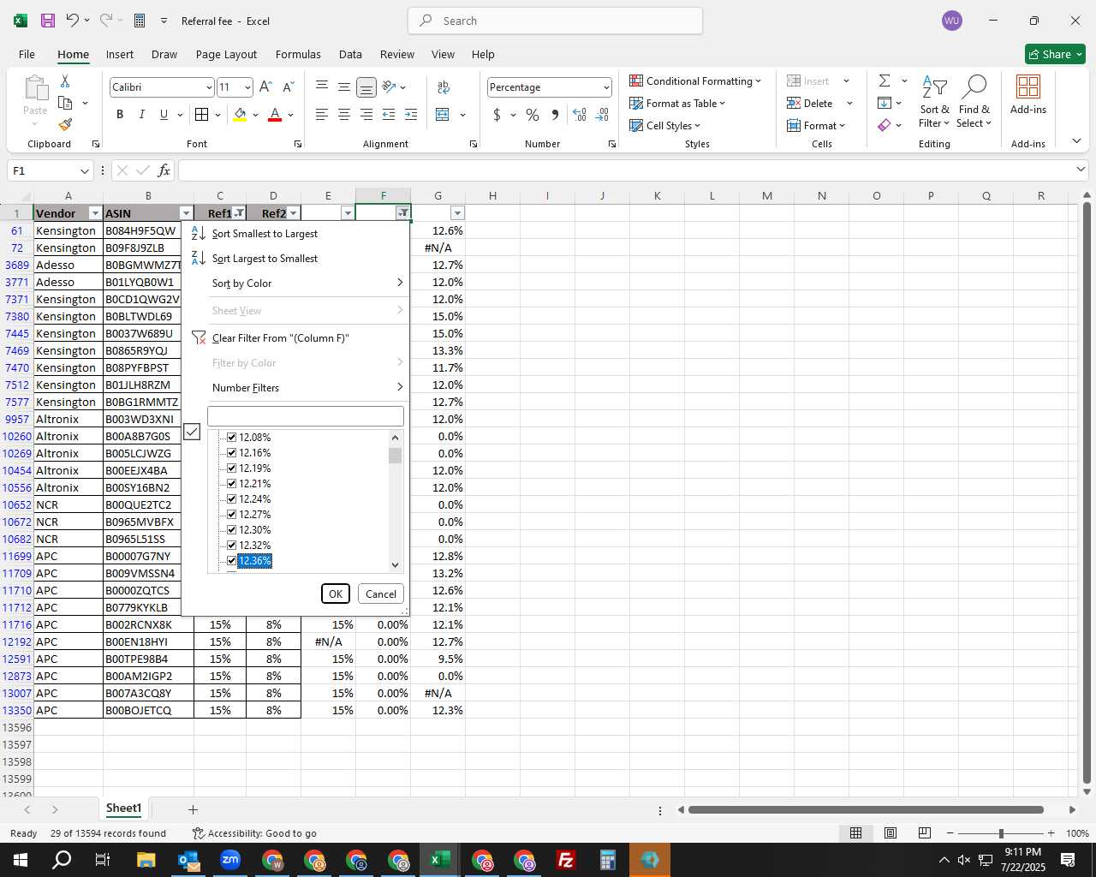Open column G filter dropdown

point(457,213)
